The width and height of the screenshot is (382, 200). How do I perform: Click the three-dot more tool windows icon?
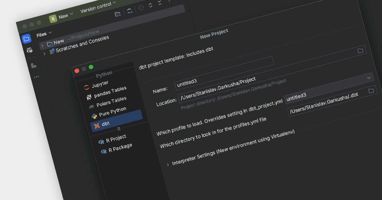[x=36, y=77]
